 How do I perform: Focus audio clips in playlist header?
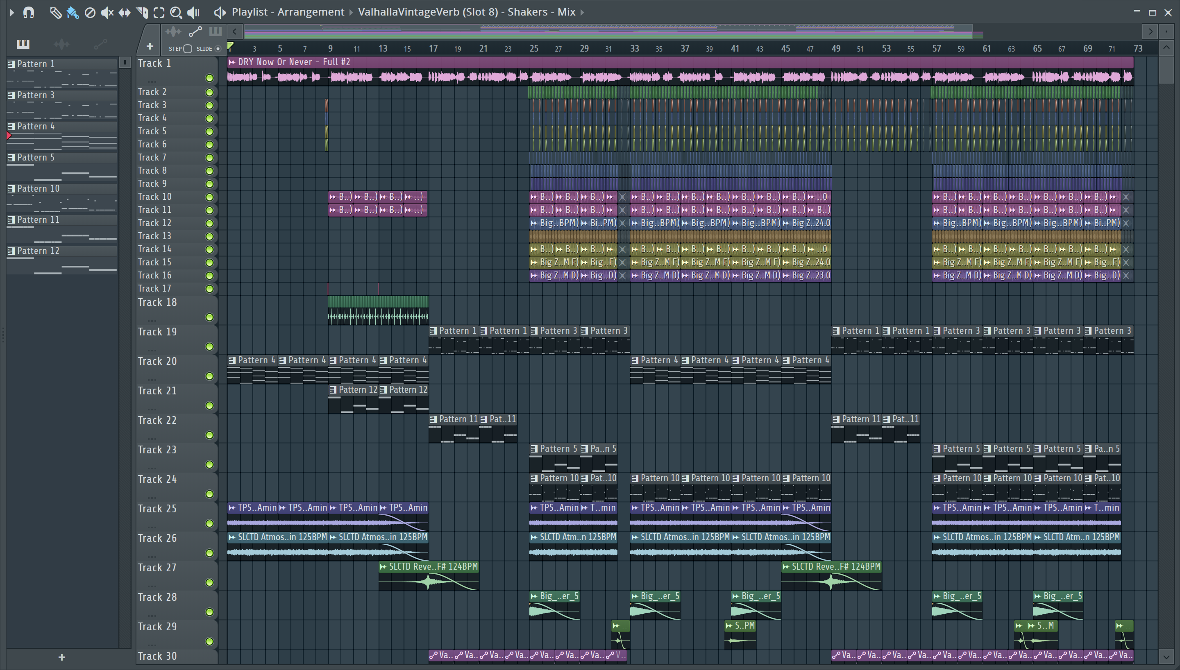click(173, 32)
